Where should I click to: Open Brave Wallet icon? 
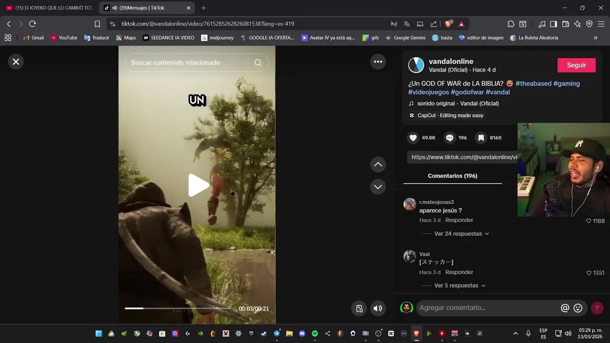[x=566, y=24]
